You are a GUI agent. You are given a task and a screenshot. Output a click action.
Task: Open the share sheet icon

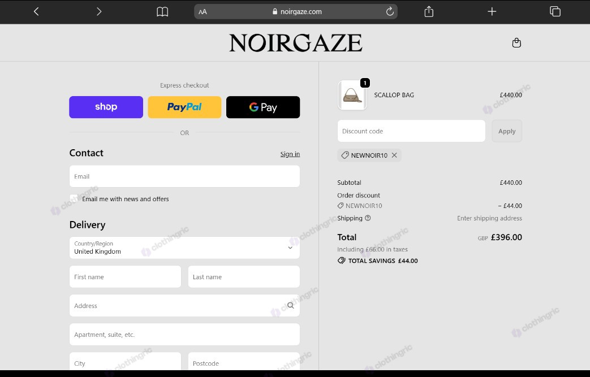pyautogui.click(x=429, y=11)
